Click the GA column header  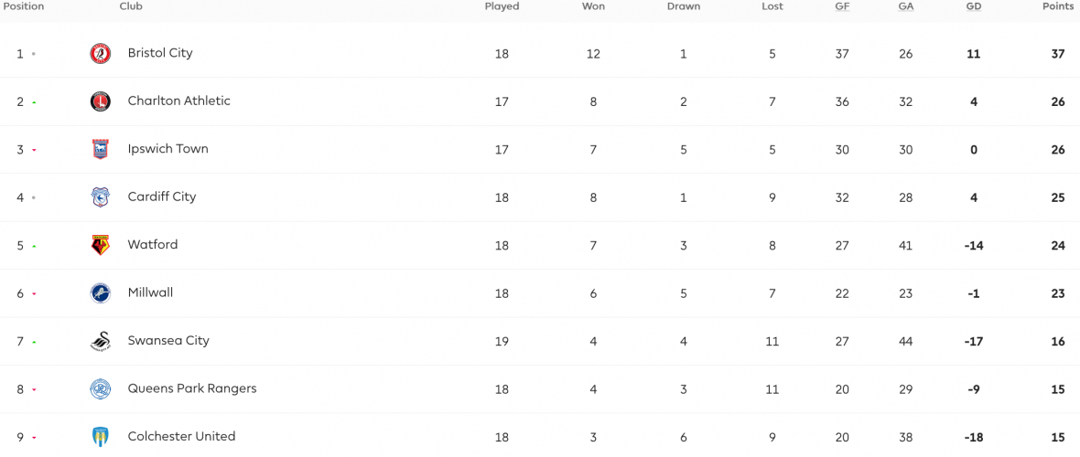(906, 6)
